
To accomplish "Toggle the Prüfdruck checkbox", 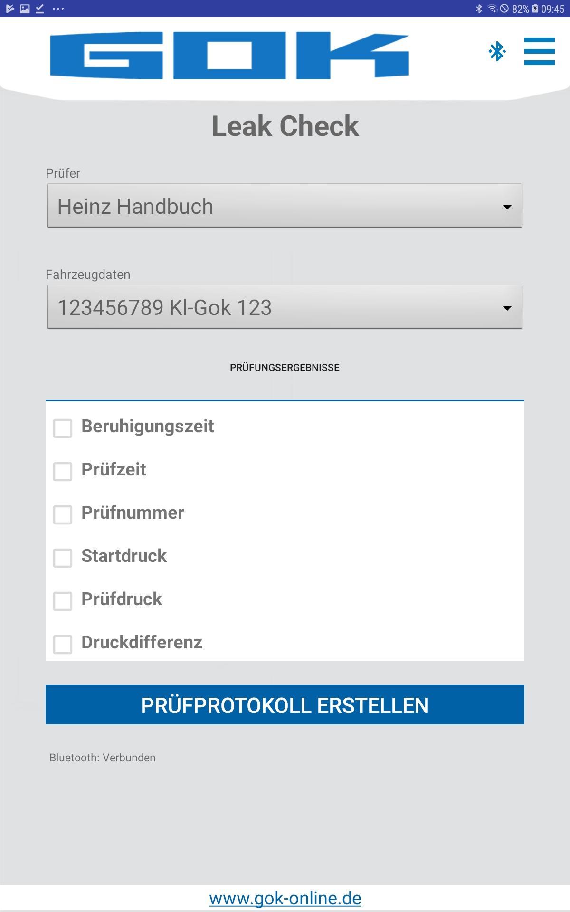I will pos(63,601).
